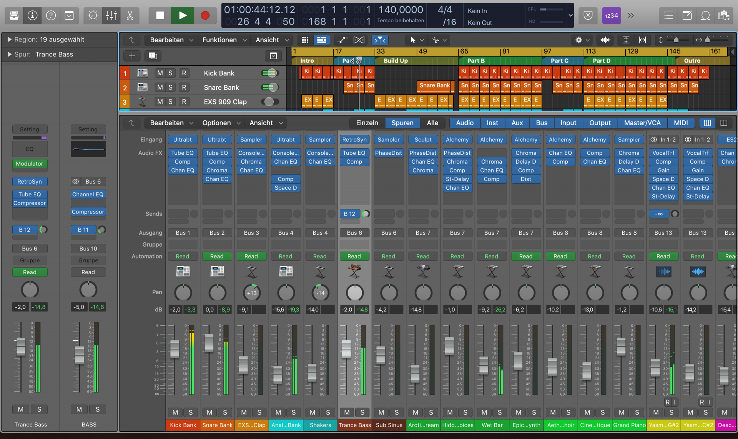Expand the Spur Trance Bass disclosure triangle
The height and width of the screenshot is (439, 738).
tap(9, 55)
